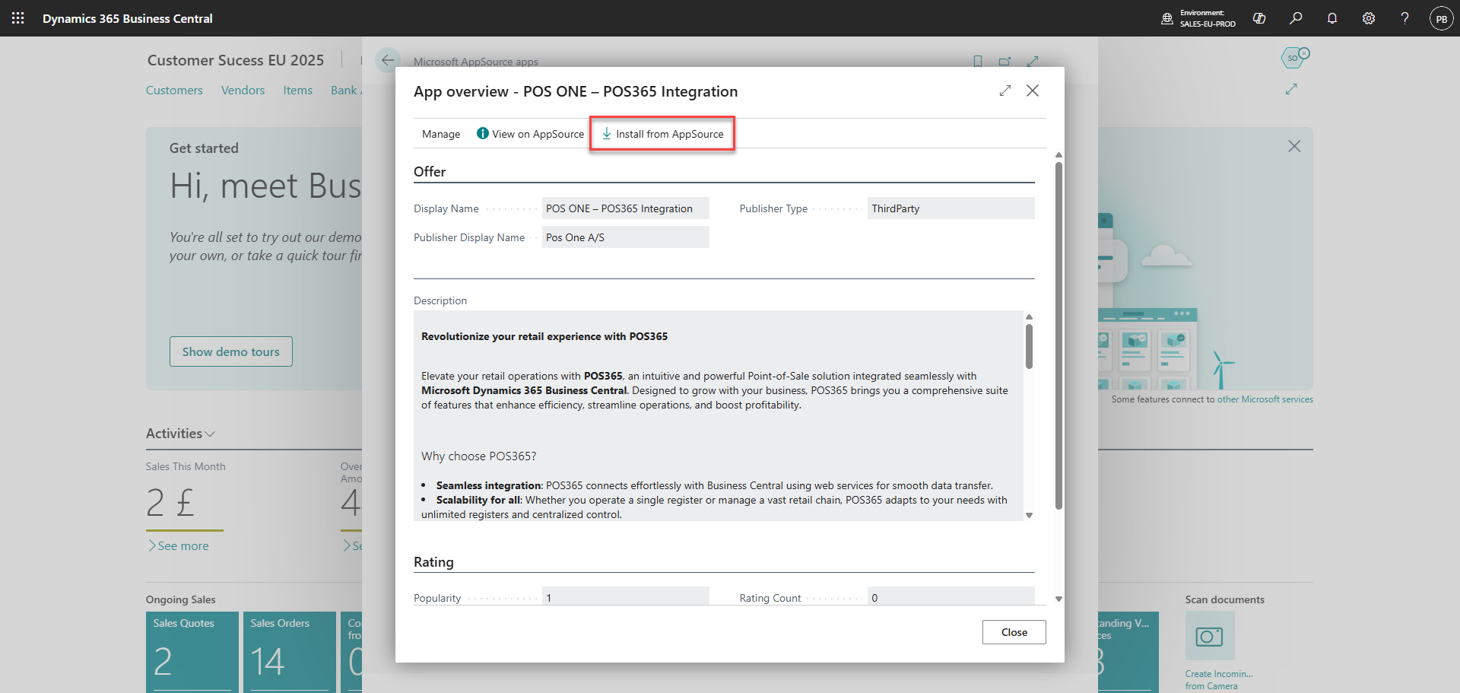This screenshot has width=1460, height=693.
Task: Open the PB user account avatar
Action: pyautogui.click(x=1441, y=18)
